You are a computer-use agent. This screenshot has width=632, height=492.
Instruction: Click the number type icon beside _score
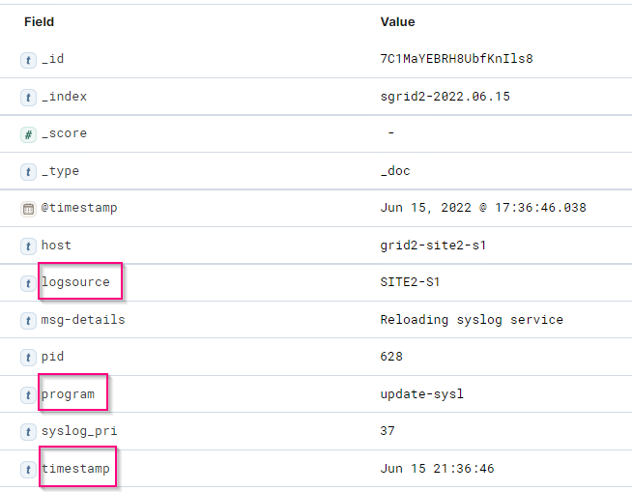[x=28, y=133]
